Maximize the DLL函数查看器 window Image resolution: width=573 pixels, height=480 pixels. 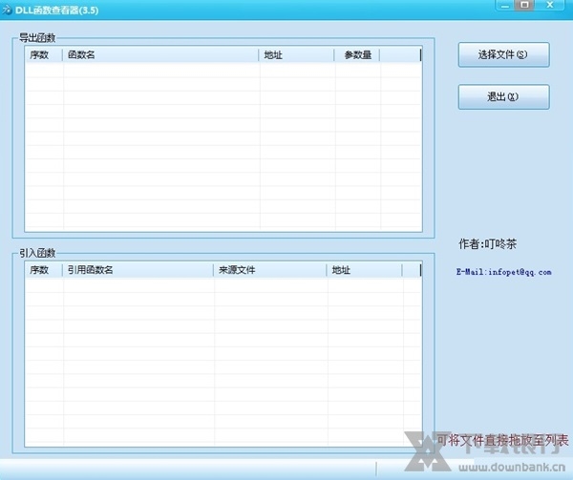click(x=524, y=5)
